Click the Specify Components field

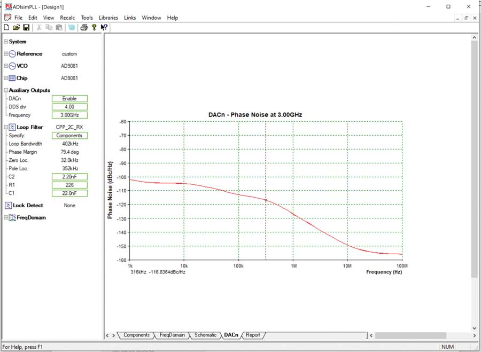69,136
